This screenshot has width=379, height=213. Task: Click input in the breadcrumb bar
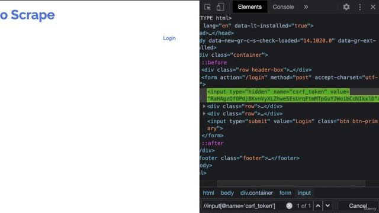304,193
